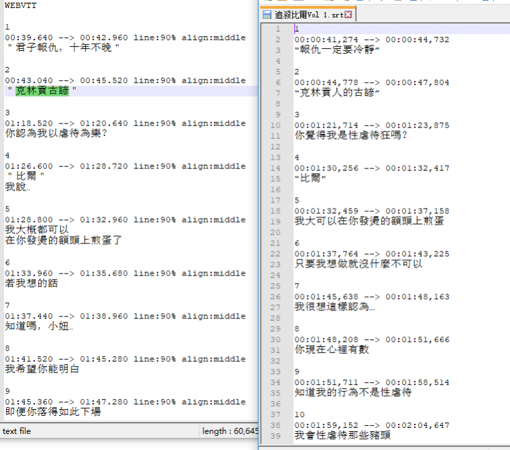Screen dimensions: 510x450
Task: Click the srt line "比爾" on line 15
Action: tap(310, 178)
